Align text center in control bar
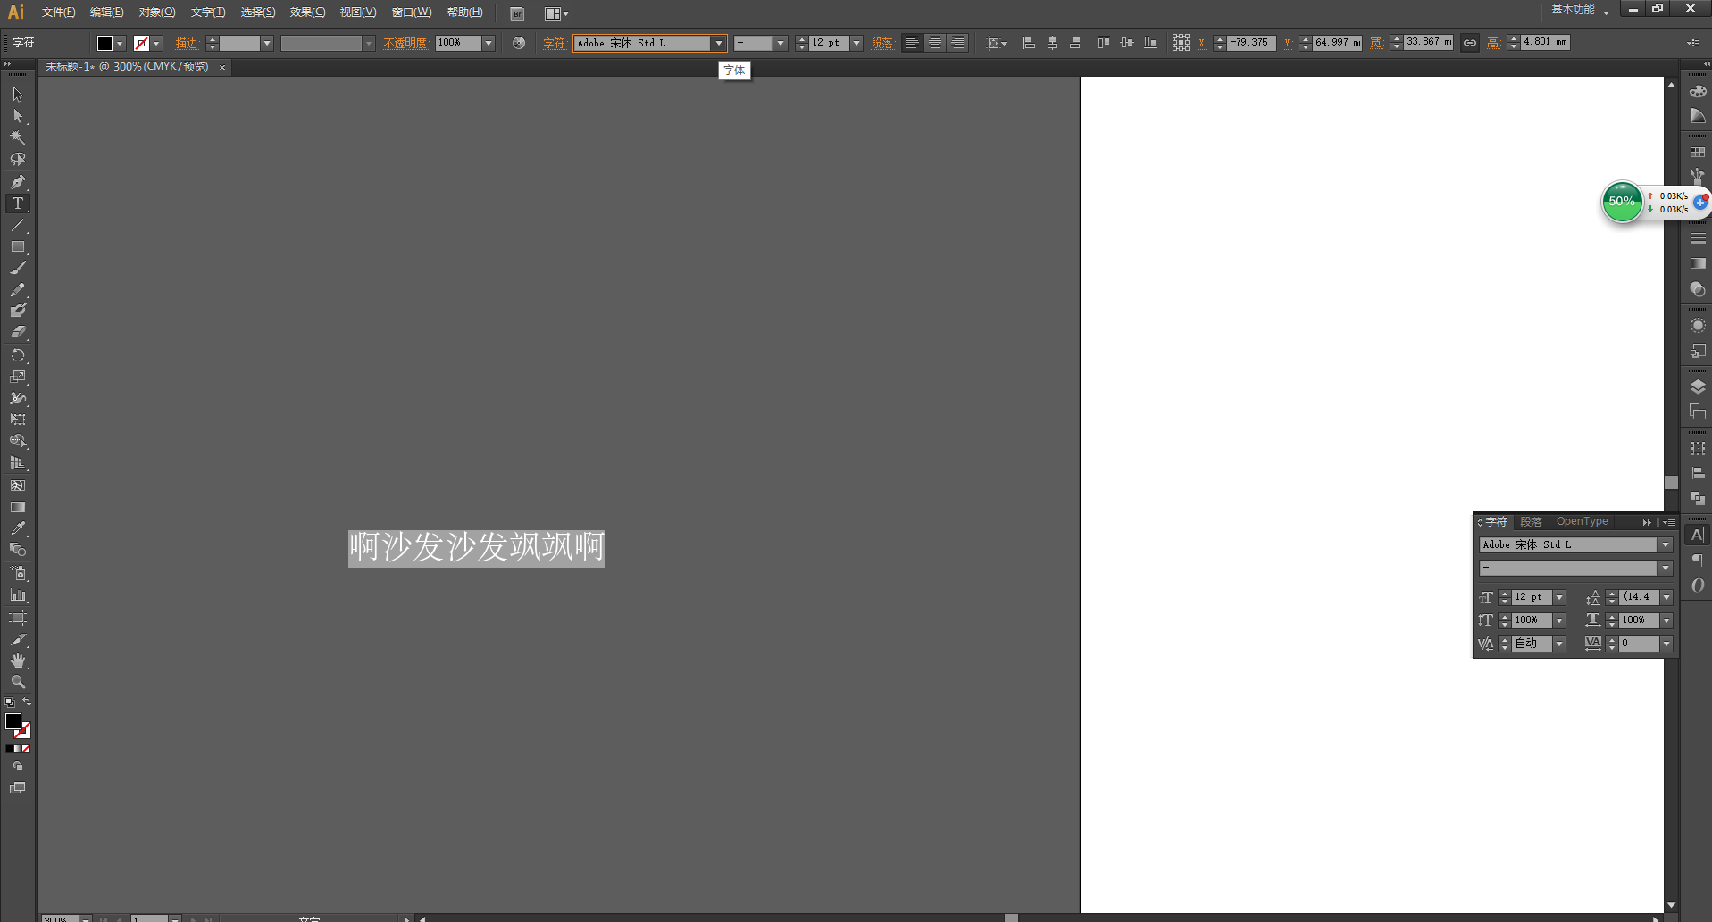 tap(934, 43)
